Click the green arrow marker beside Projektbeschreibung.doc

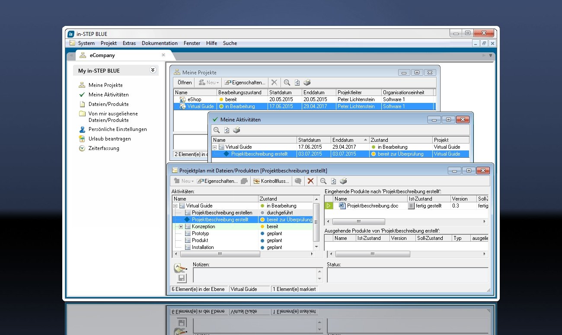[329, 206]
